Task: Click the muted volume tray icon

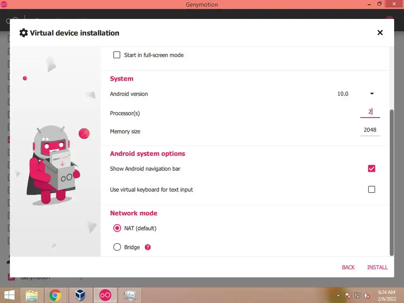Action: [367, 295]
